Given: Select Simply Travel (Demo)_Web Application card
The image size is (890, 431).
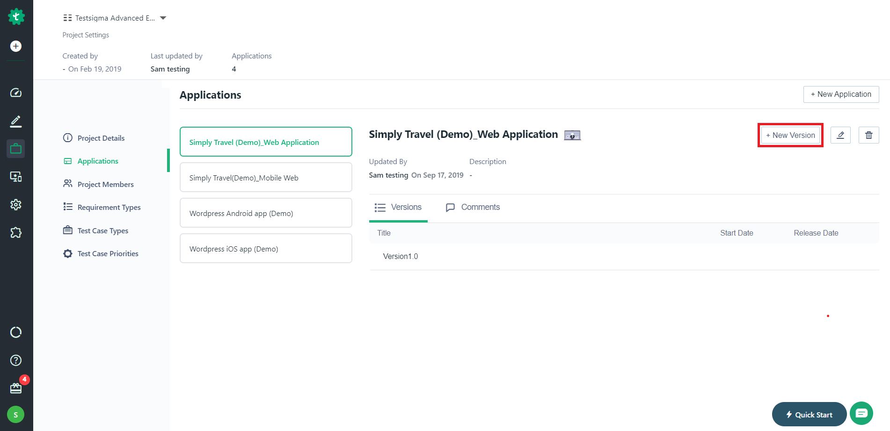Looking at the screenshot, I should click(x=266, y=142).
